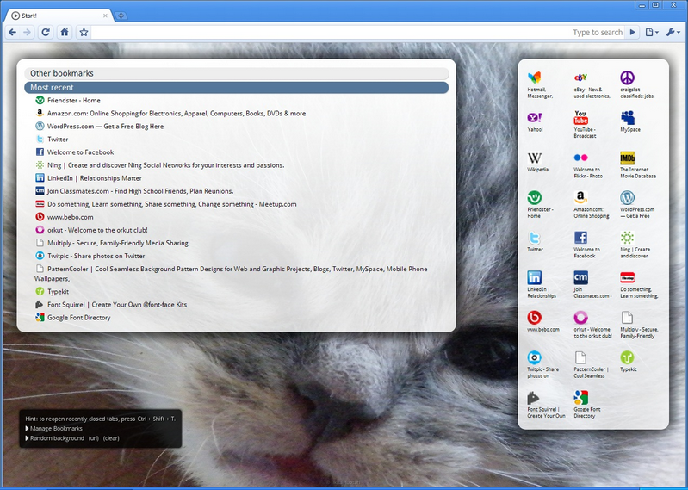This screenshot has height=490, width=688.
Task: Click the Friendster smiley icon in grid
Action: click(x=535, y=197)
